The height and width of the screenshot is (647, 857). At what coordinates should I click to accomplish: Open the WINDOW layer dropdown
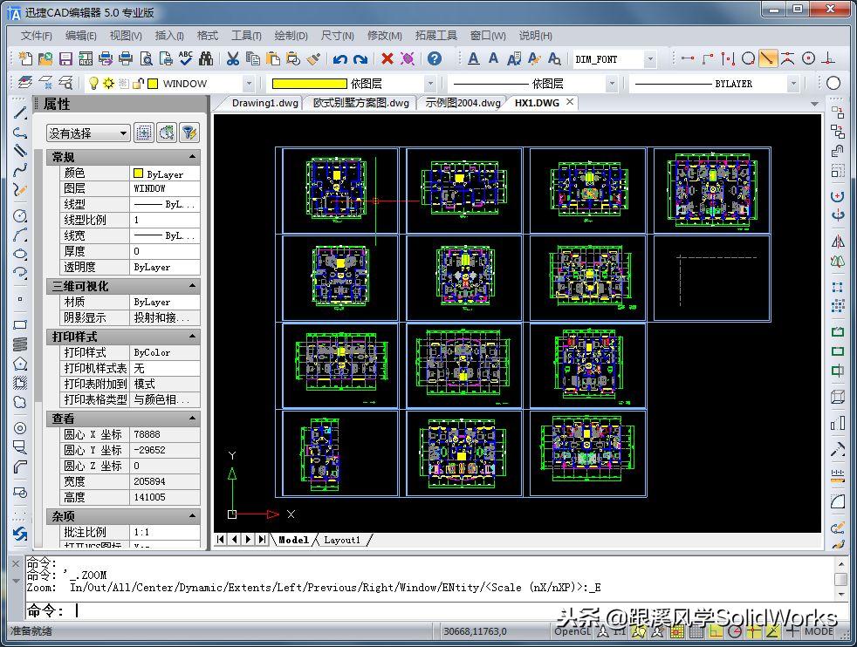click(x=248, y=84)
